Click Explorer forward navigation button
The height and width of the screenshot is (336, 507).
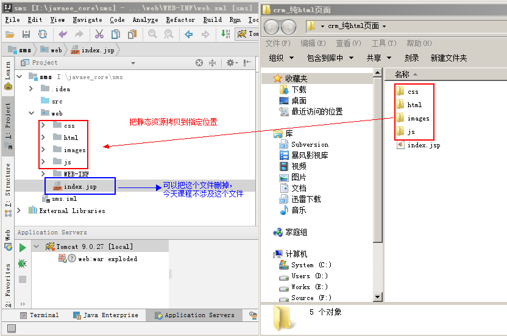pyautogui.click(x=288, y=27)
